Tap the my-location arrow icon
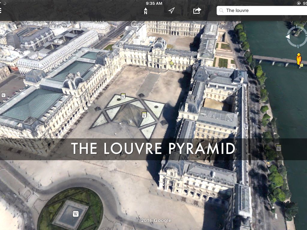 pos(171,11)
